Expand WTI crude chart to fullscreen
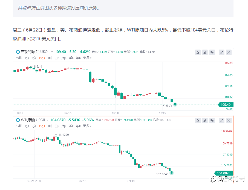 222,120
